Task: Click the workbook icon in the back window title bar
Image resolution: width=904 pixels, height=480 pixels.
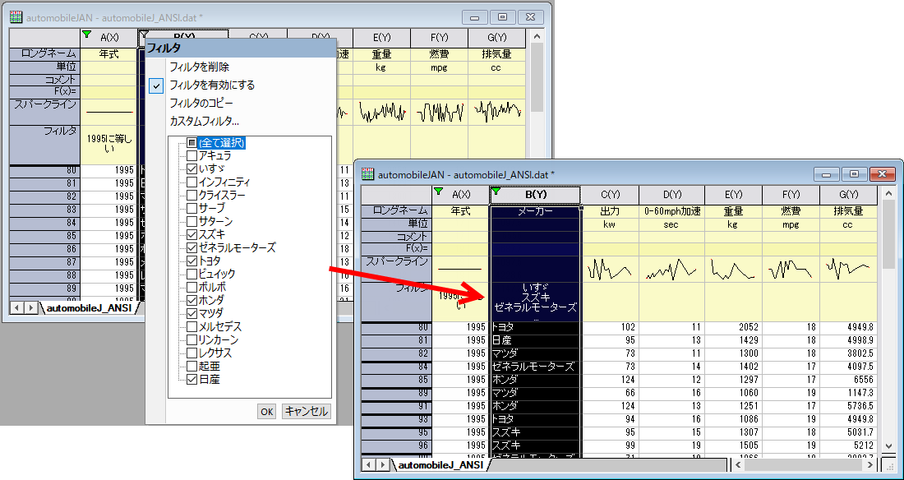Action: tap(16, 17)
